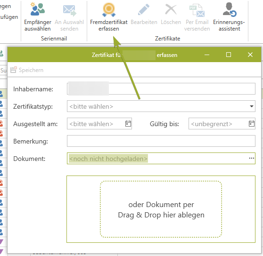The image size is (263, 256).
Task: Open Fremdzertifikat erfassen ribbon icon
Action: coord(109,10)
